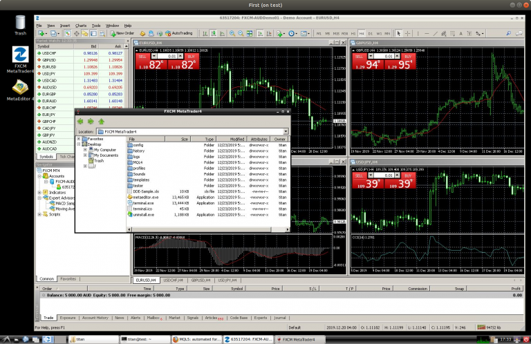531x344 pixels.
Task: Expand the Favorites tree node
Action: pyautogui.click(x=79, y=139)
